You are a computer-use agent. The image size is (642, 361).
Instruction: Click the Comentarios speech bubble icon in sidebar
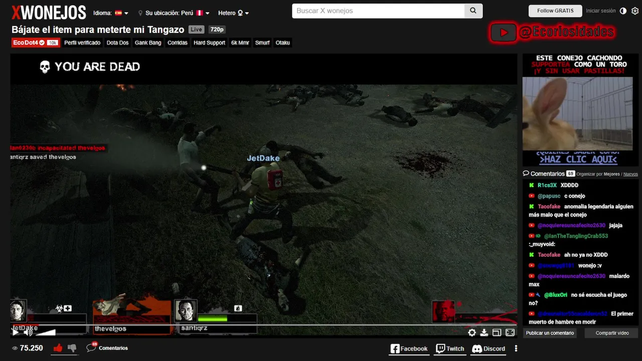tap(526, 173)
